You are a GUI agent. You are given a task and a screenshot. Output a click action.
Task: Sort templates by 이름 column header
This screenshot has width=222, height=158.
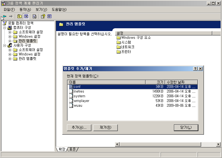click(106, 82)
